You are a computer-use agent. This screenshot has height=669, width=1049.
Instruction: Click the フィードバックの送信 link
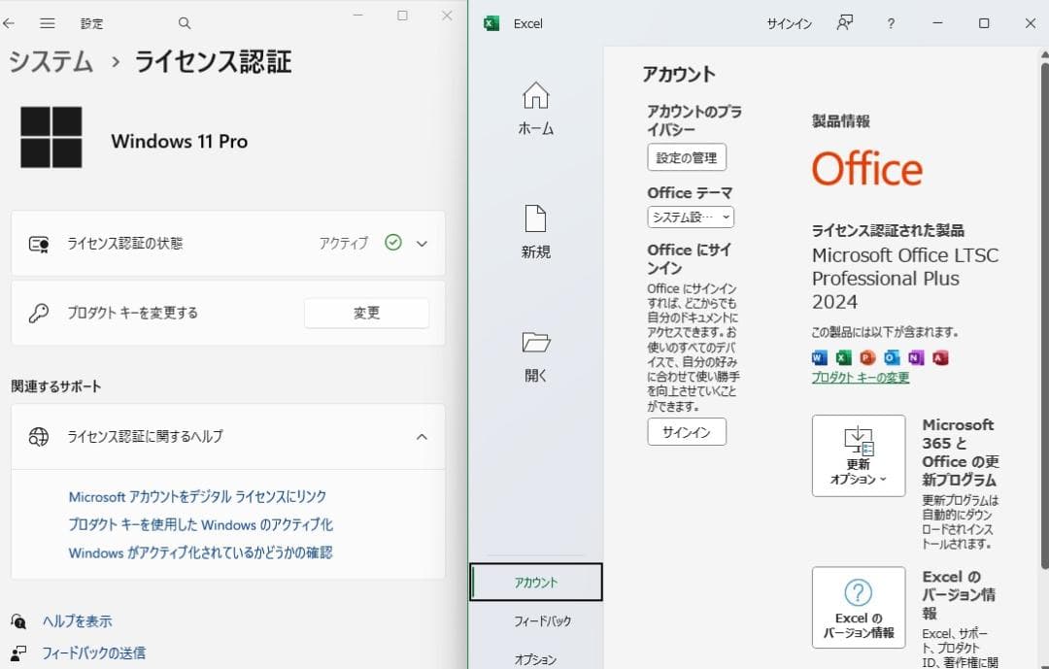(x=93, y=652)
